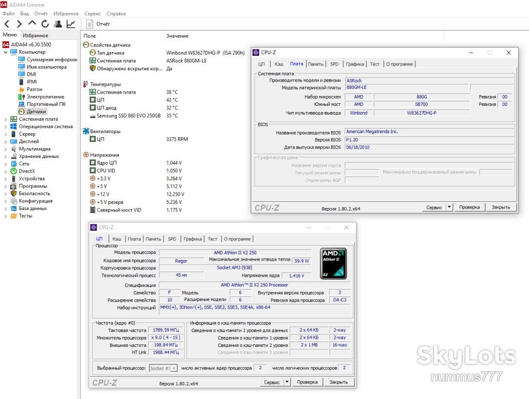This screenshot has width=529, height=399.
Task: Click the Программы tree icon
Action: point(13,186)
